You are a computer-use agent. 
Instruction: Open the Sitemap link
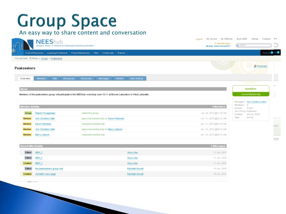(255, 39)
